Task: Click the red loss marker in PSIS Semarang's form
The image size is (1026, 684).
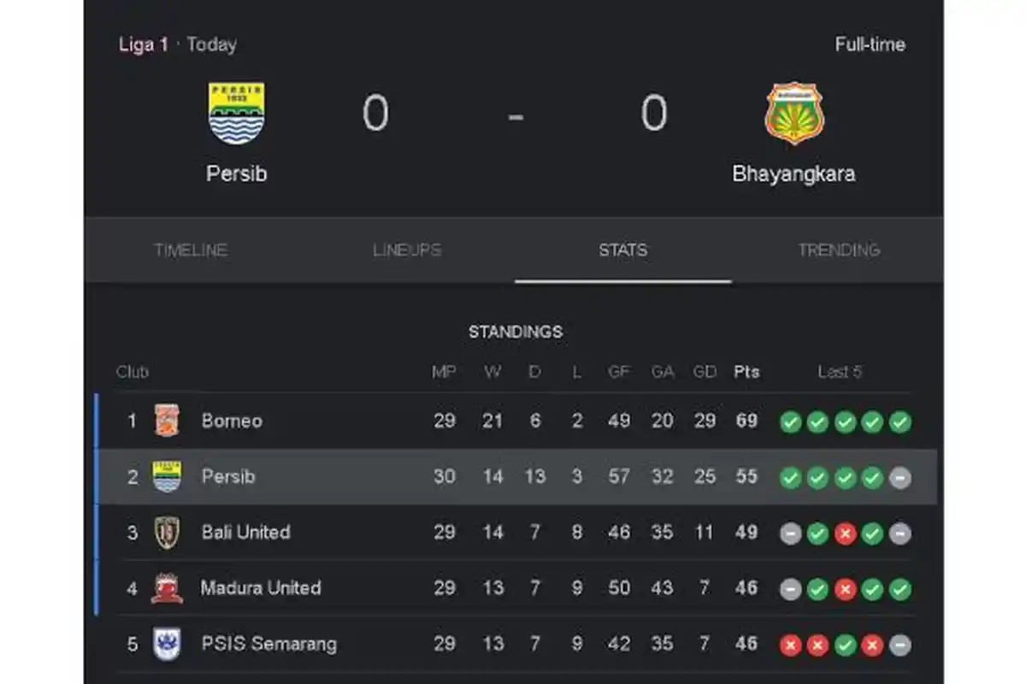Action: [x=788, y=643]
